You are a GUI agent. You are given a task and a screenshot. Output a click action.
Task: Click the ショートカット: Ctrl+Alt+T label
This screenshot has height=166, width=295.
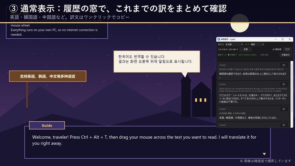click(228, 49)
